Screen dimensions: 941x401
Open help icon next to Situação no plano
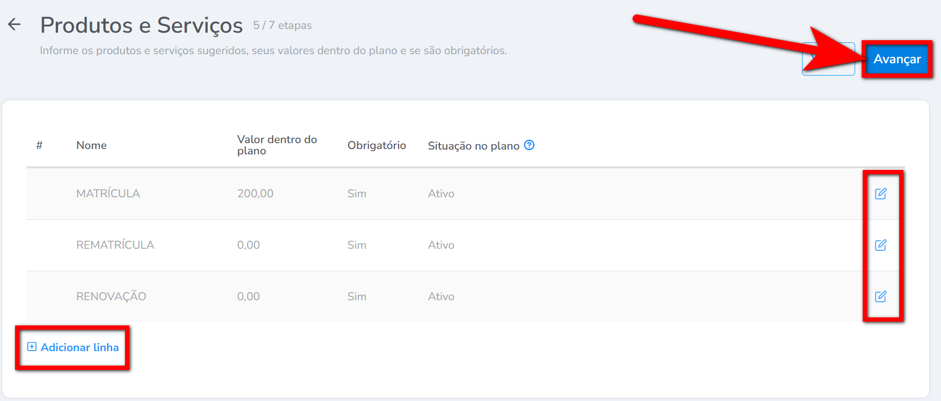[x=529, y=145]
